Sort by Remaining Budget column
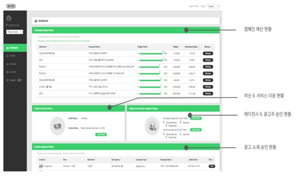 192,47
